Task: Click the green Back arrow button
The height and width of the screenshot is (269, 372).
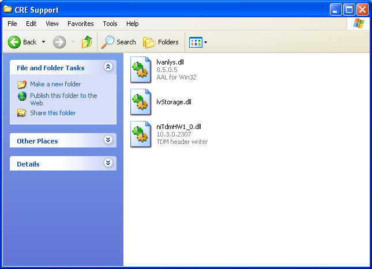Action: [x=14, y=42]
